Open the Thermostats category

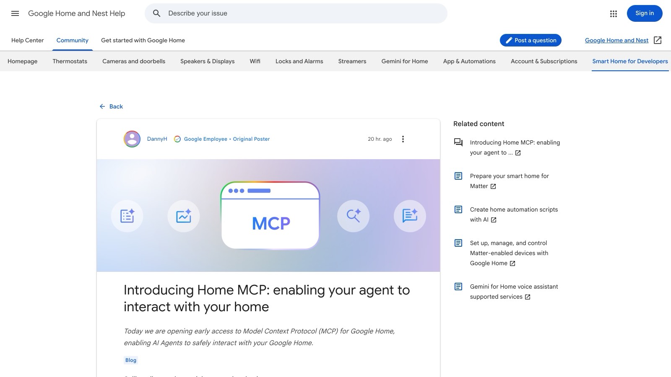tap(70, 61)
